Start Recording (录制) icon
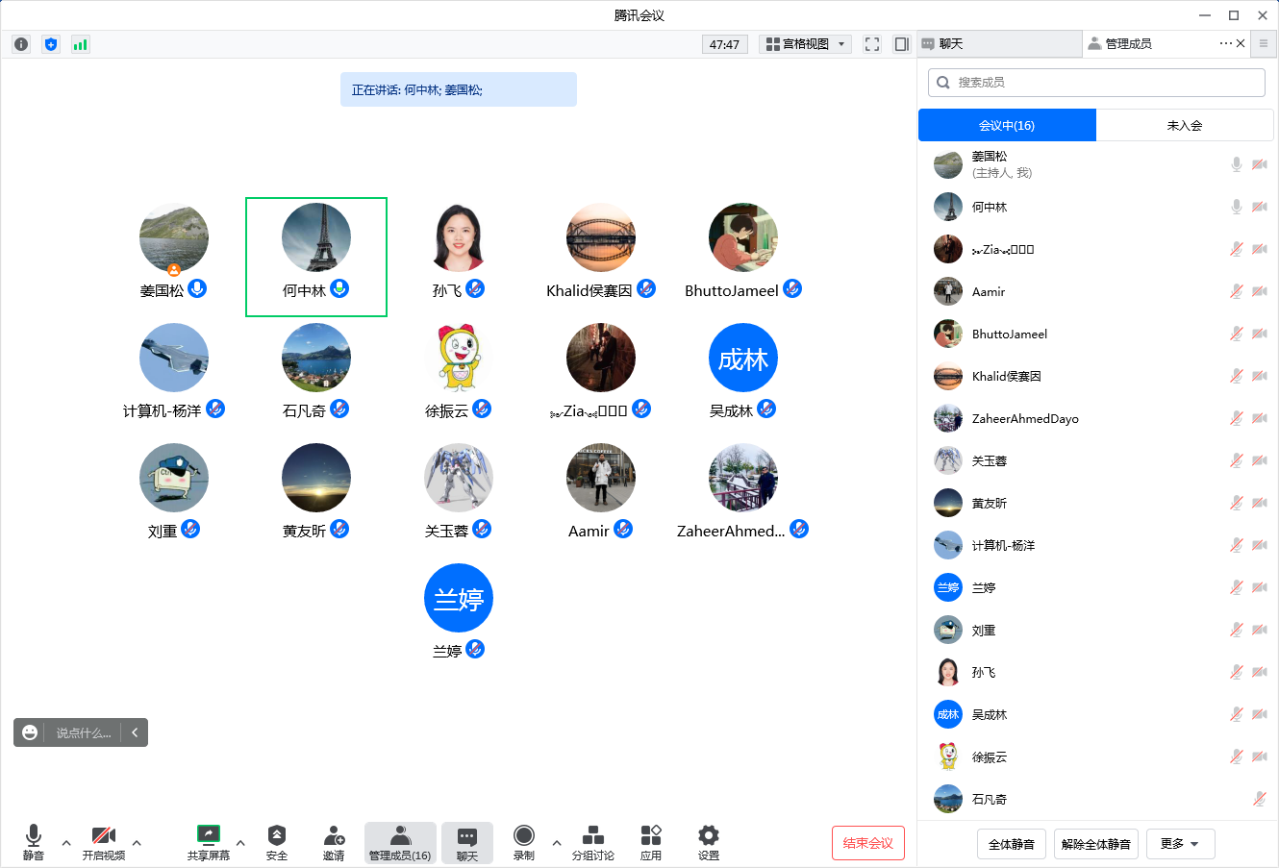 click(524, 841)
